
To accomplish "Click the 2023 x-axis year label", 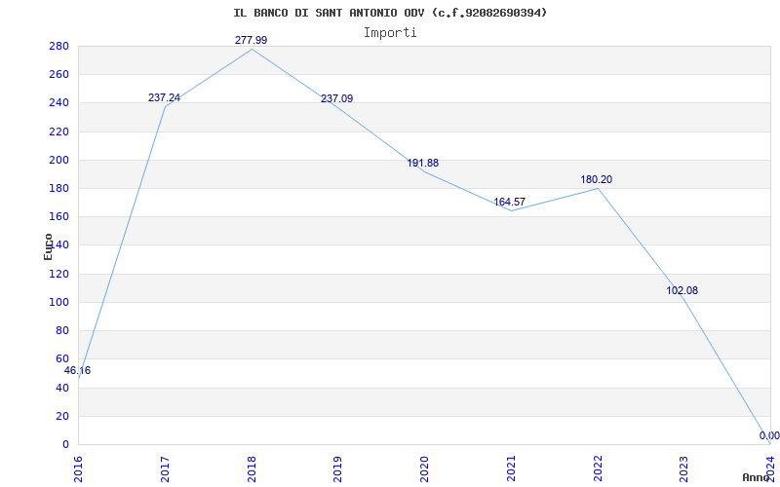I will click(684, 469).
